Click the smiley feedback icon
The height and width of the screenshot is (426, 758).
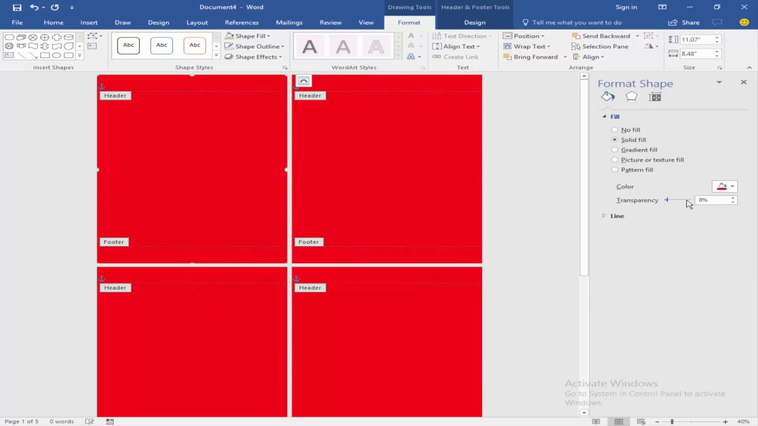pos(744,22)
